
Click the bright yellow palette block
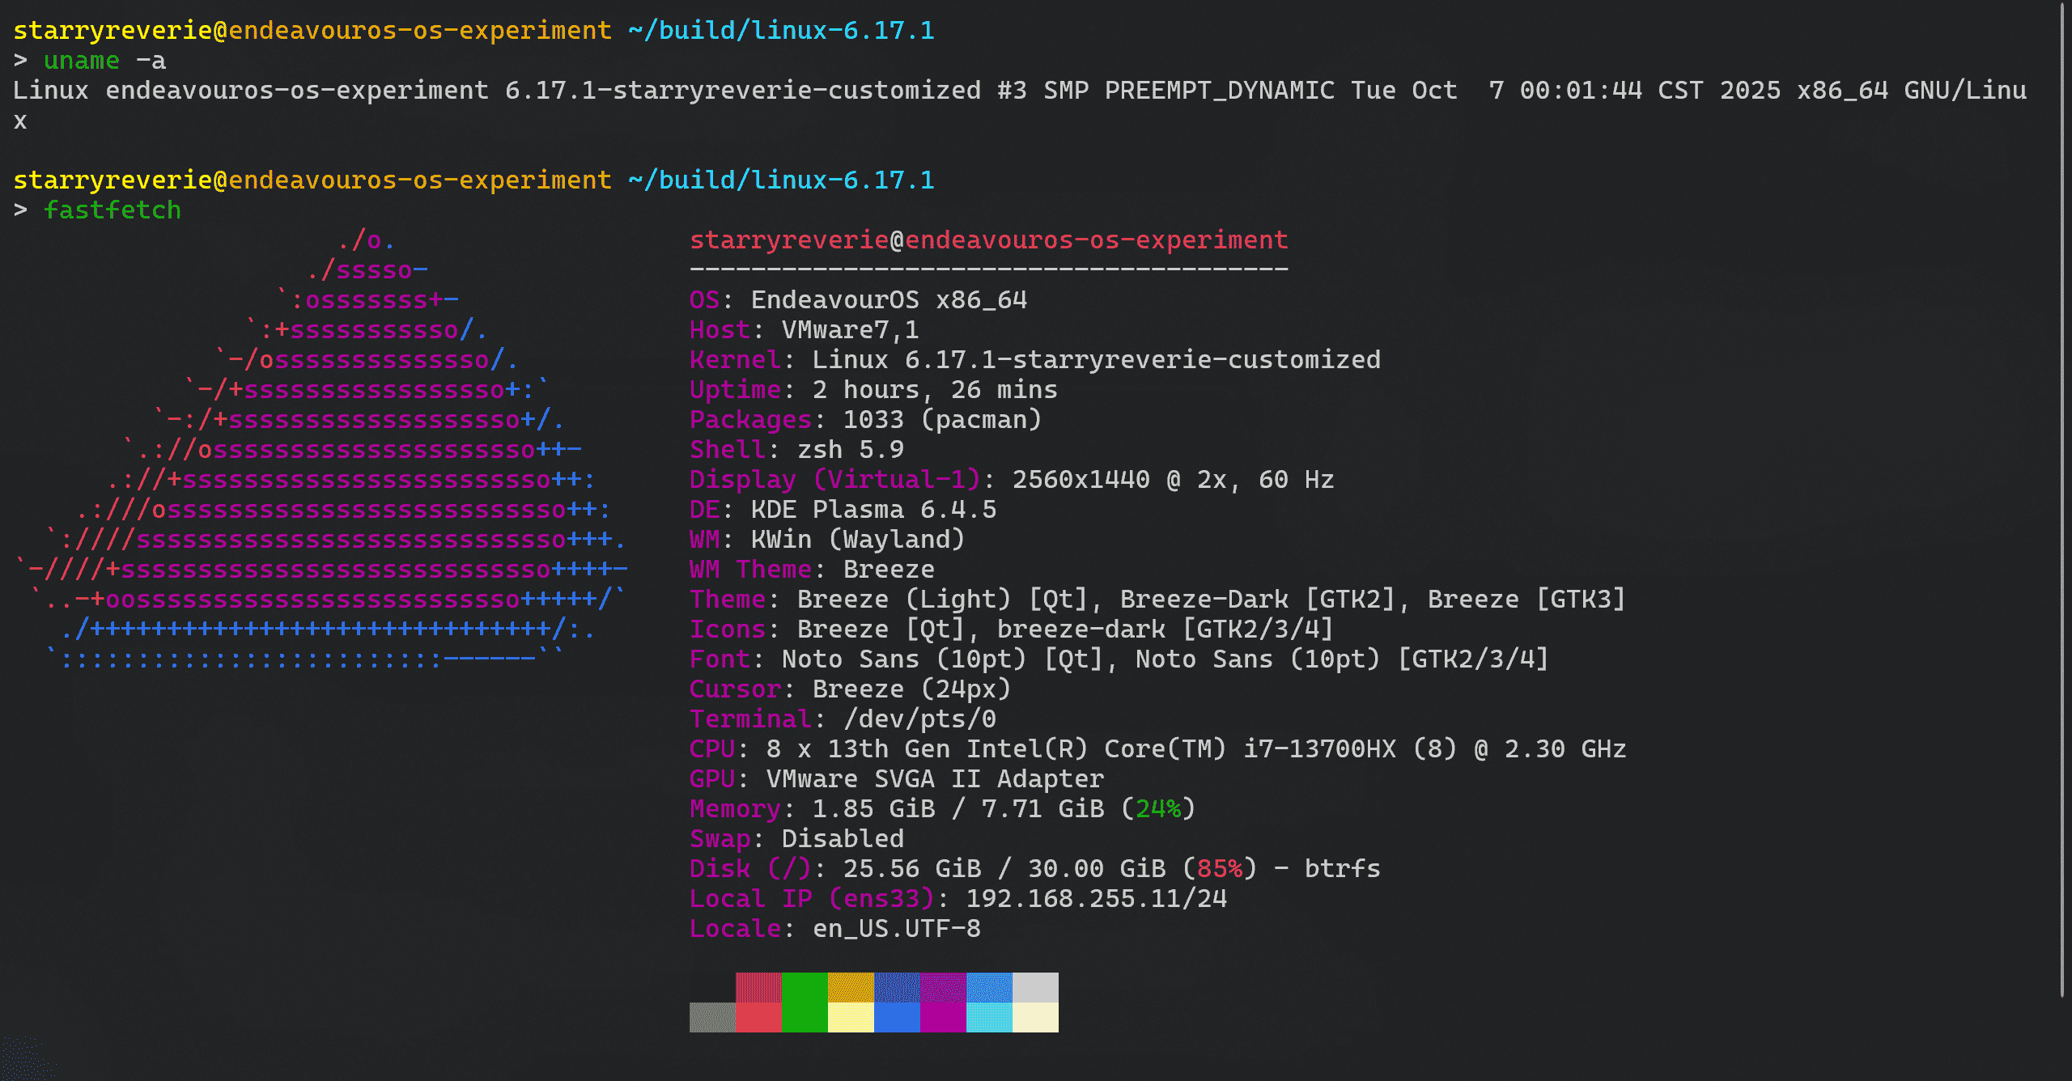coord(851,1017)
